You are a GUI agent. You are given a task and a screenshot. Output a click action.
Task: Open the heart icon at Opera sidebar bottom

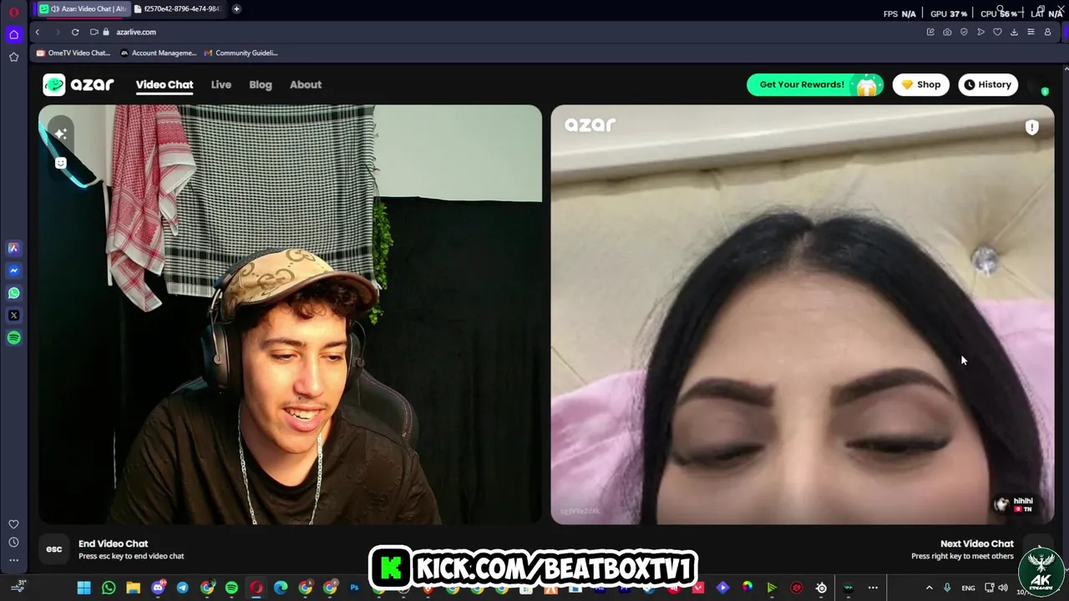[x=13, y=524]
